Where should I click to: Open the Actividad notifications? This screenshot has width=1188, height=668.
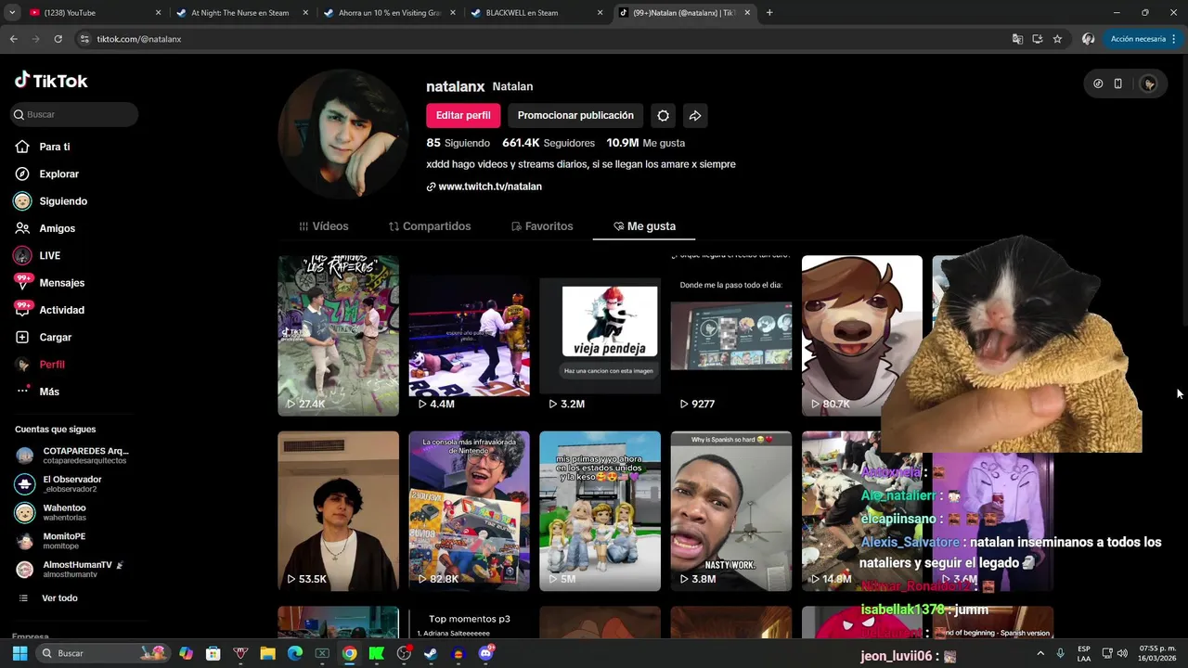click(49, 310)
